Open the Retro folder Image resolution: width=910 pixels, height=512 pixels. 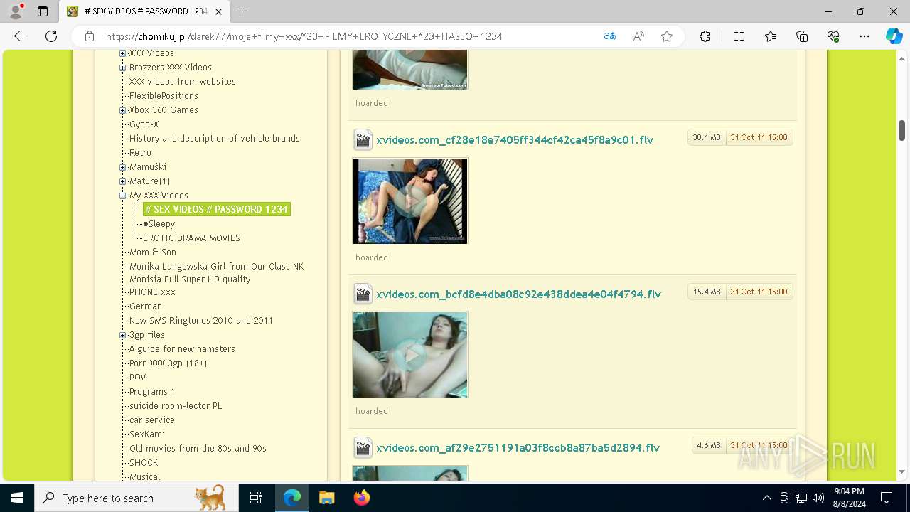140,153
